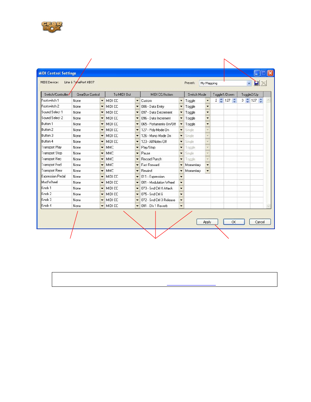The width and height of the screenshot is (311, 402).
Task: Maximize the MIDI Control Settings window
Action: tap(264, 73)
